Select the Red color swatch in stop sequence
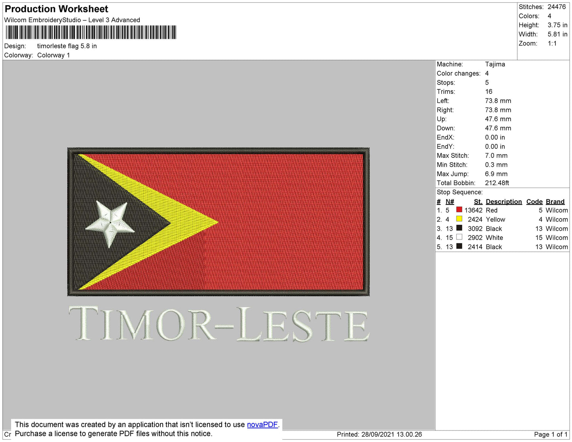 point(459,210)
